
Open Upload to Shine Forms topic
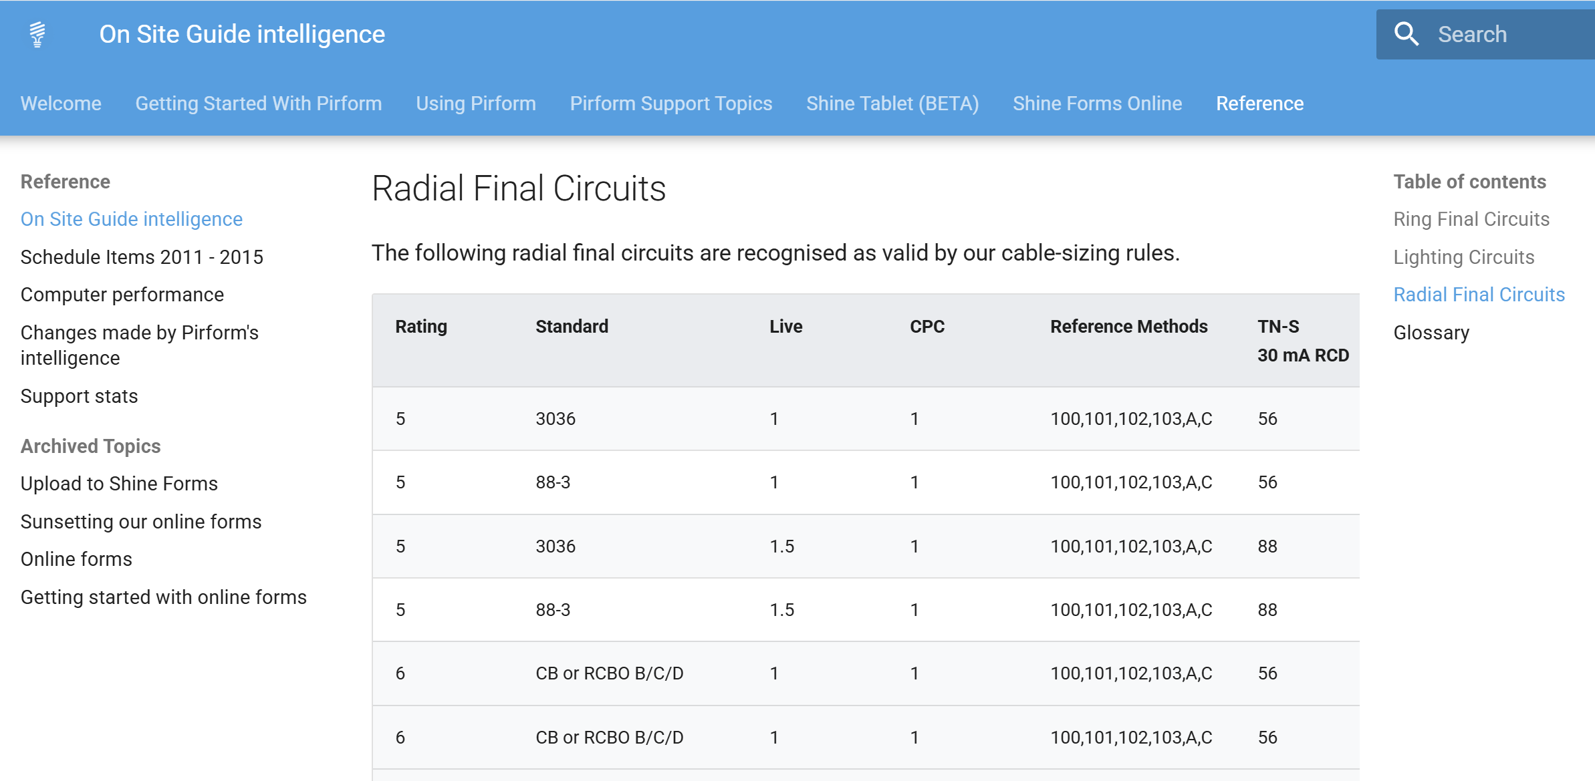tap(119, 484)
